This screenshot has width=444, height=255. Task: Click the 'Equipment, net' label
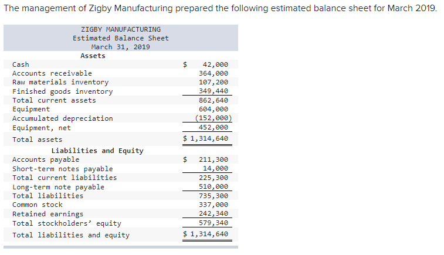coord(42,128)
